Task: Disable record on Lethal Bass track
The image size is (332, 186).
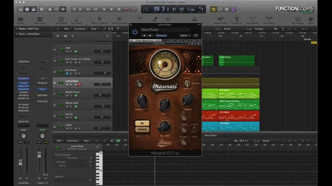Action: click(x=80, y=84)
